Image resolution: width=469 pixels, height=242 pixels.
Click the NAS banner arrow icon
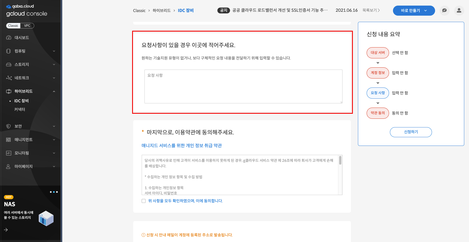point(6,230)
